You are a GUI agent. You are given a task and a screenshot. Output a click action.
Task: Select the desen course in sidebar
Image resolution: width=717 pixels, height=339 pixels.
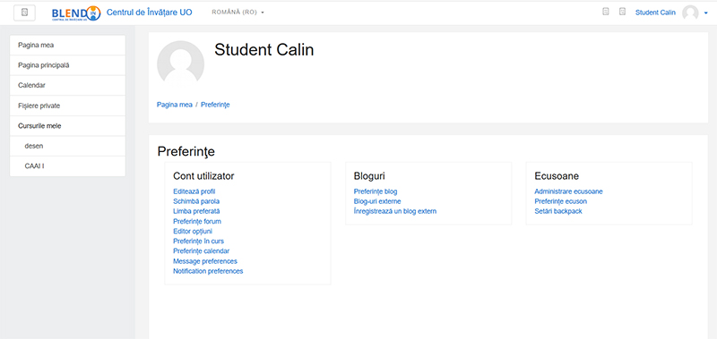[x=68, y=146]
